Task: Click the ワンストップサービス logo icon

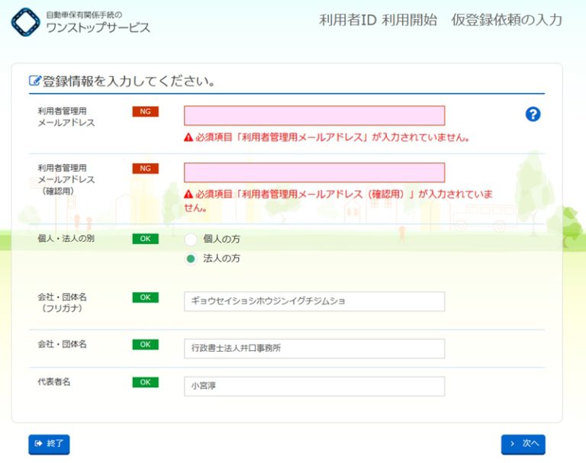Action: point(25,22)
